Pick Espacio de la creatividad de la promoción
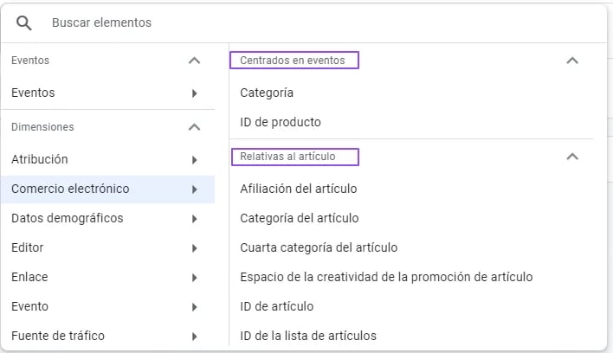This screenshot has height=353, width=613. 386,277
